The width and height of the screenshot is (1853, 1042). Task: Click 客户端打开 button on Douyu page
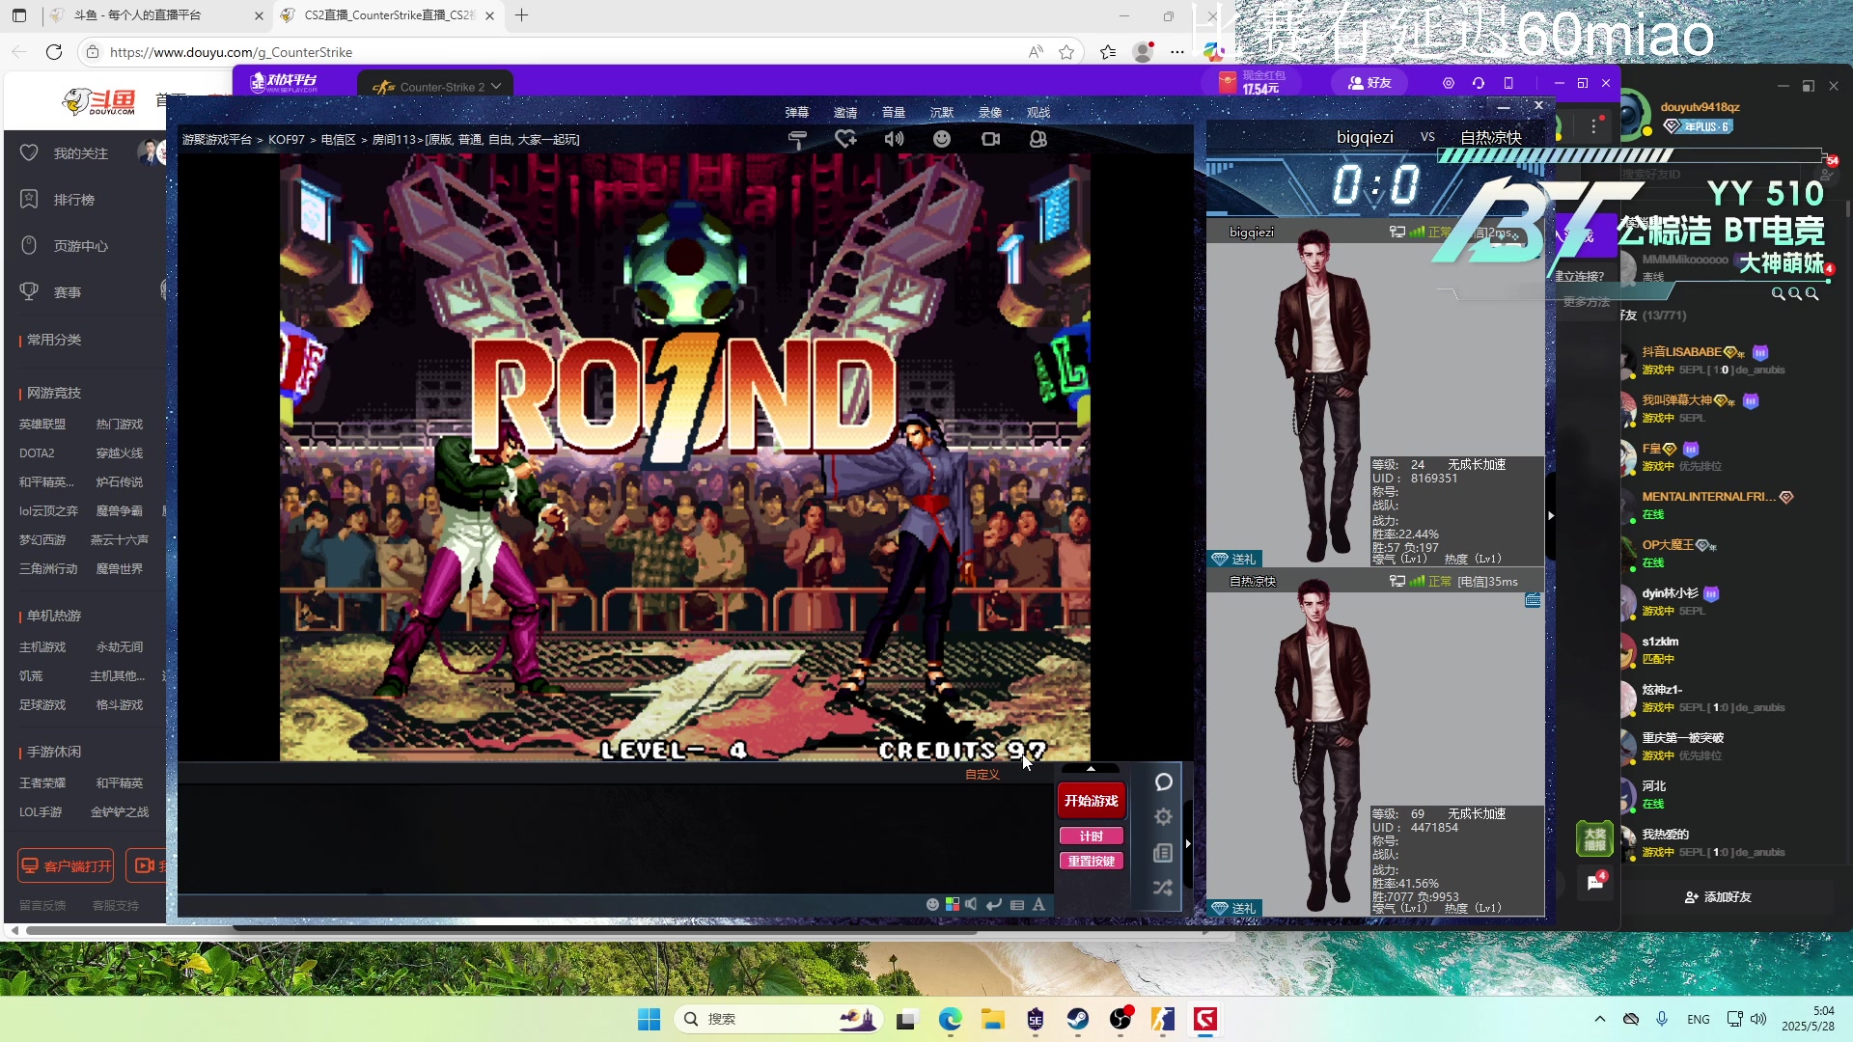pos(67,866)
